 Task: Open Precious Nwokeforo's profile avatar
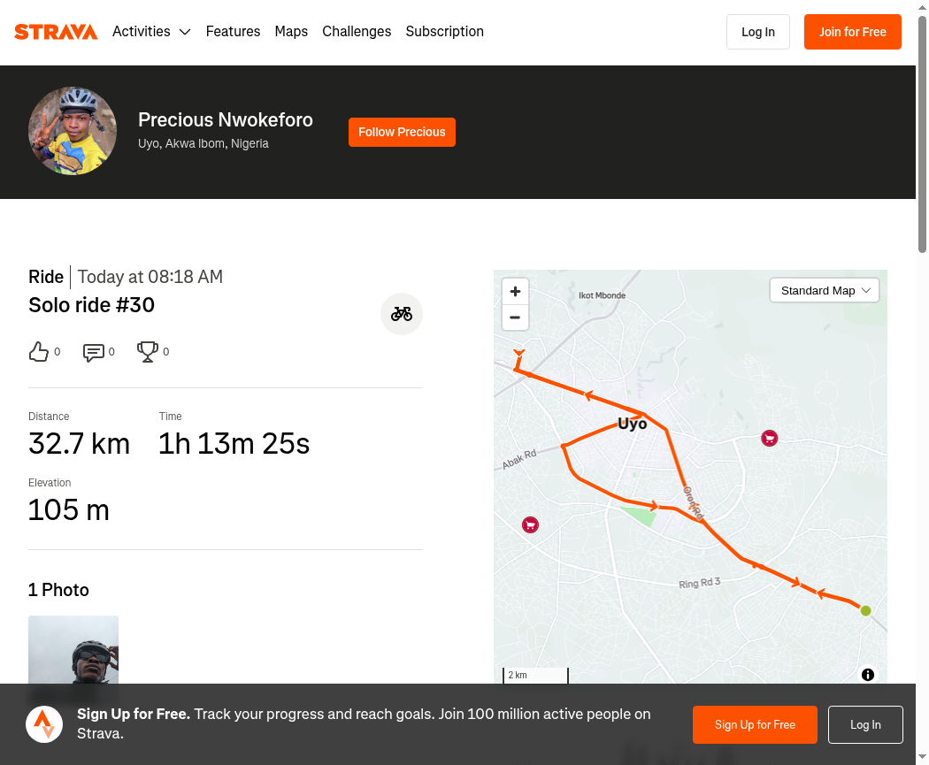click(x=73, y=131)
